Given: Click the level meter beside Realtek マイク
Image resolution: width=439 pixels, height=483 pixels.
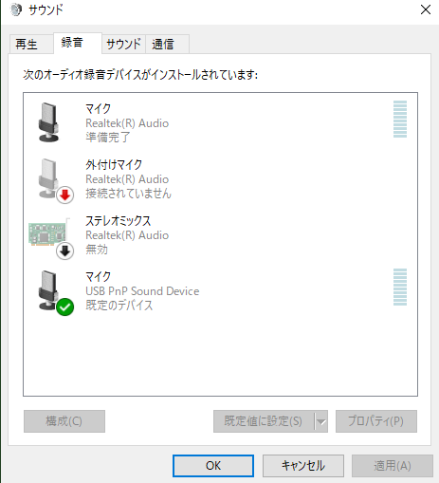Looking at the screenshot, I should coord(400,120).
